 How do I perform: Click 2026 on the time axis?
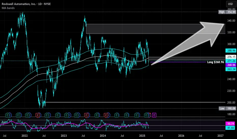[181, 136]
